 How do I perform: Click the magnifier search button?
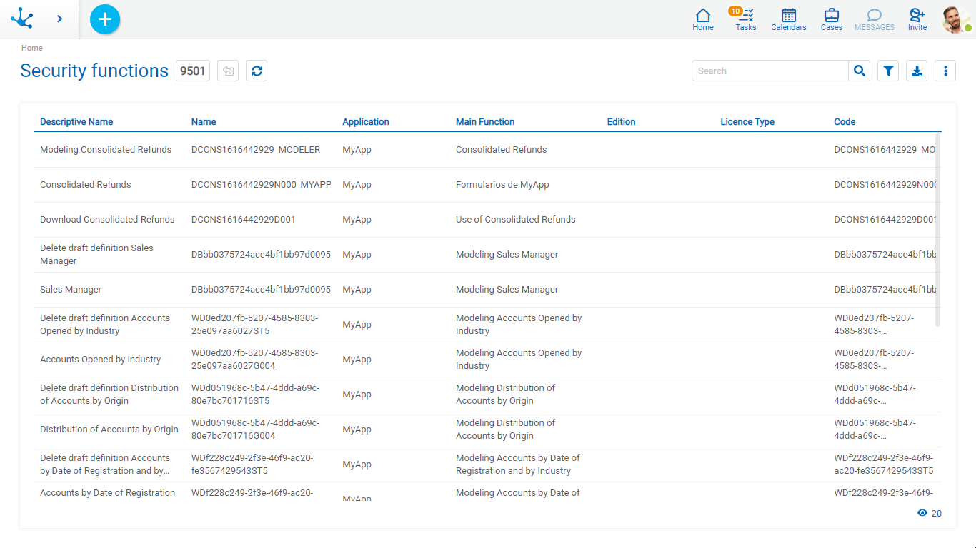(860, 71)
